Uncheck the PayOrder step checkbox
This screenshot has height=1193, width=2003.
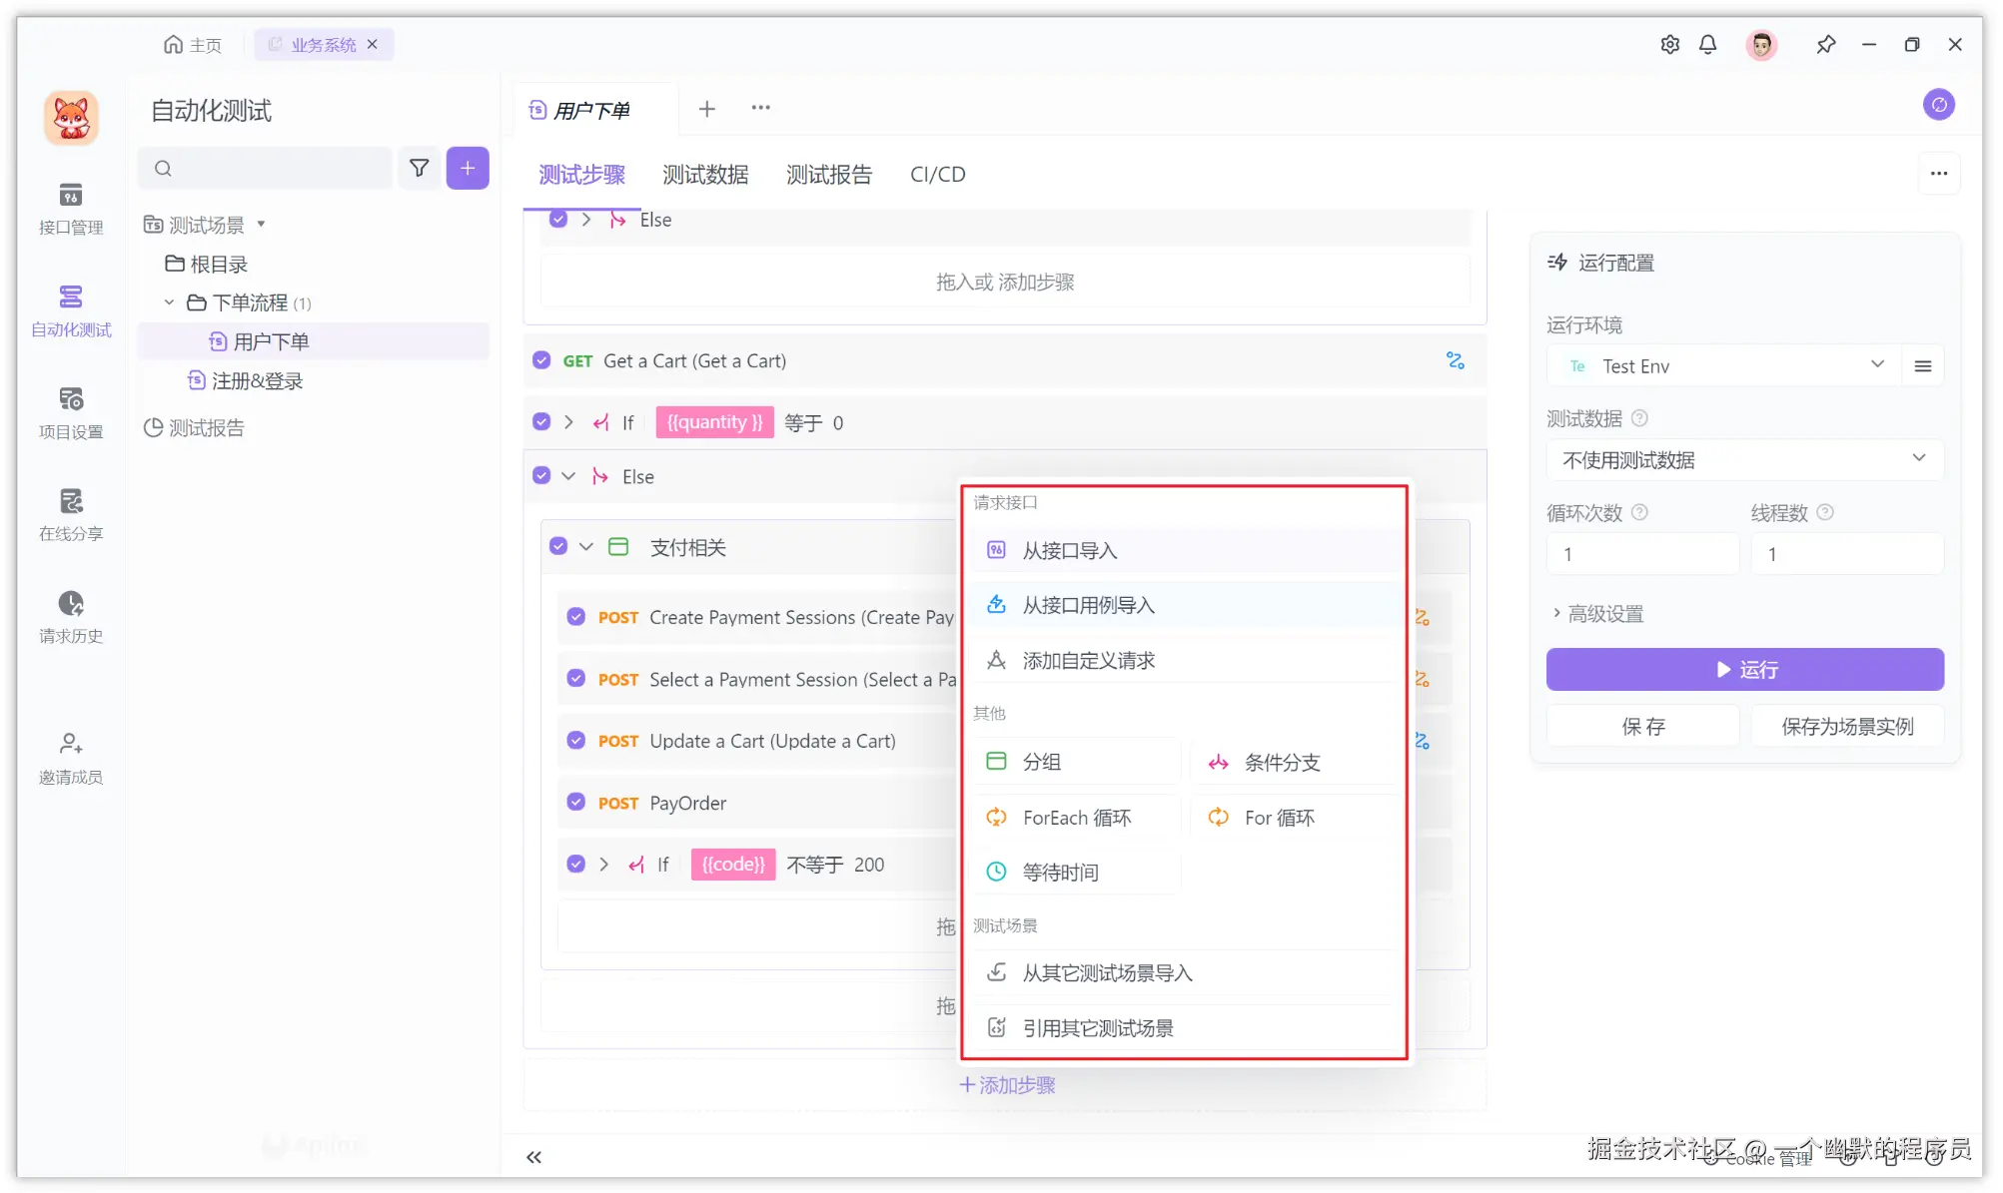[x=575, y=803]
